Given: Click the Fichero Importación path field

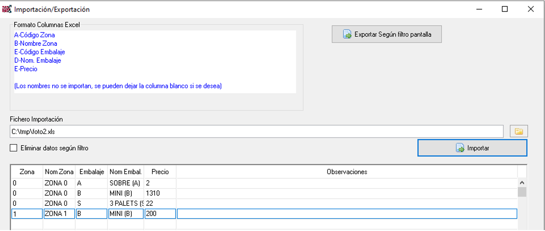Looking at the screenshot, I should (x=257, y=132).
